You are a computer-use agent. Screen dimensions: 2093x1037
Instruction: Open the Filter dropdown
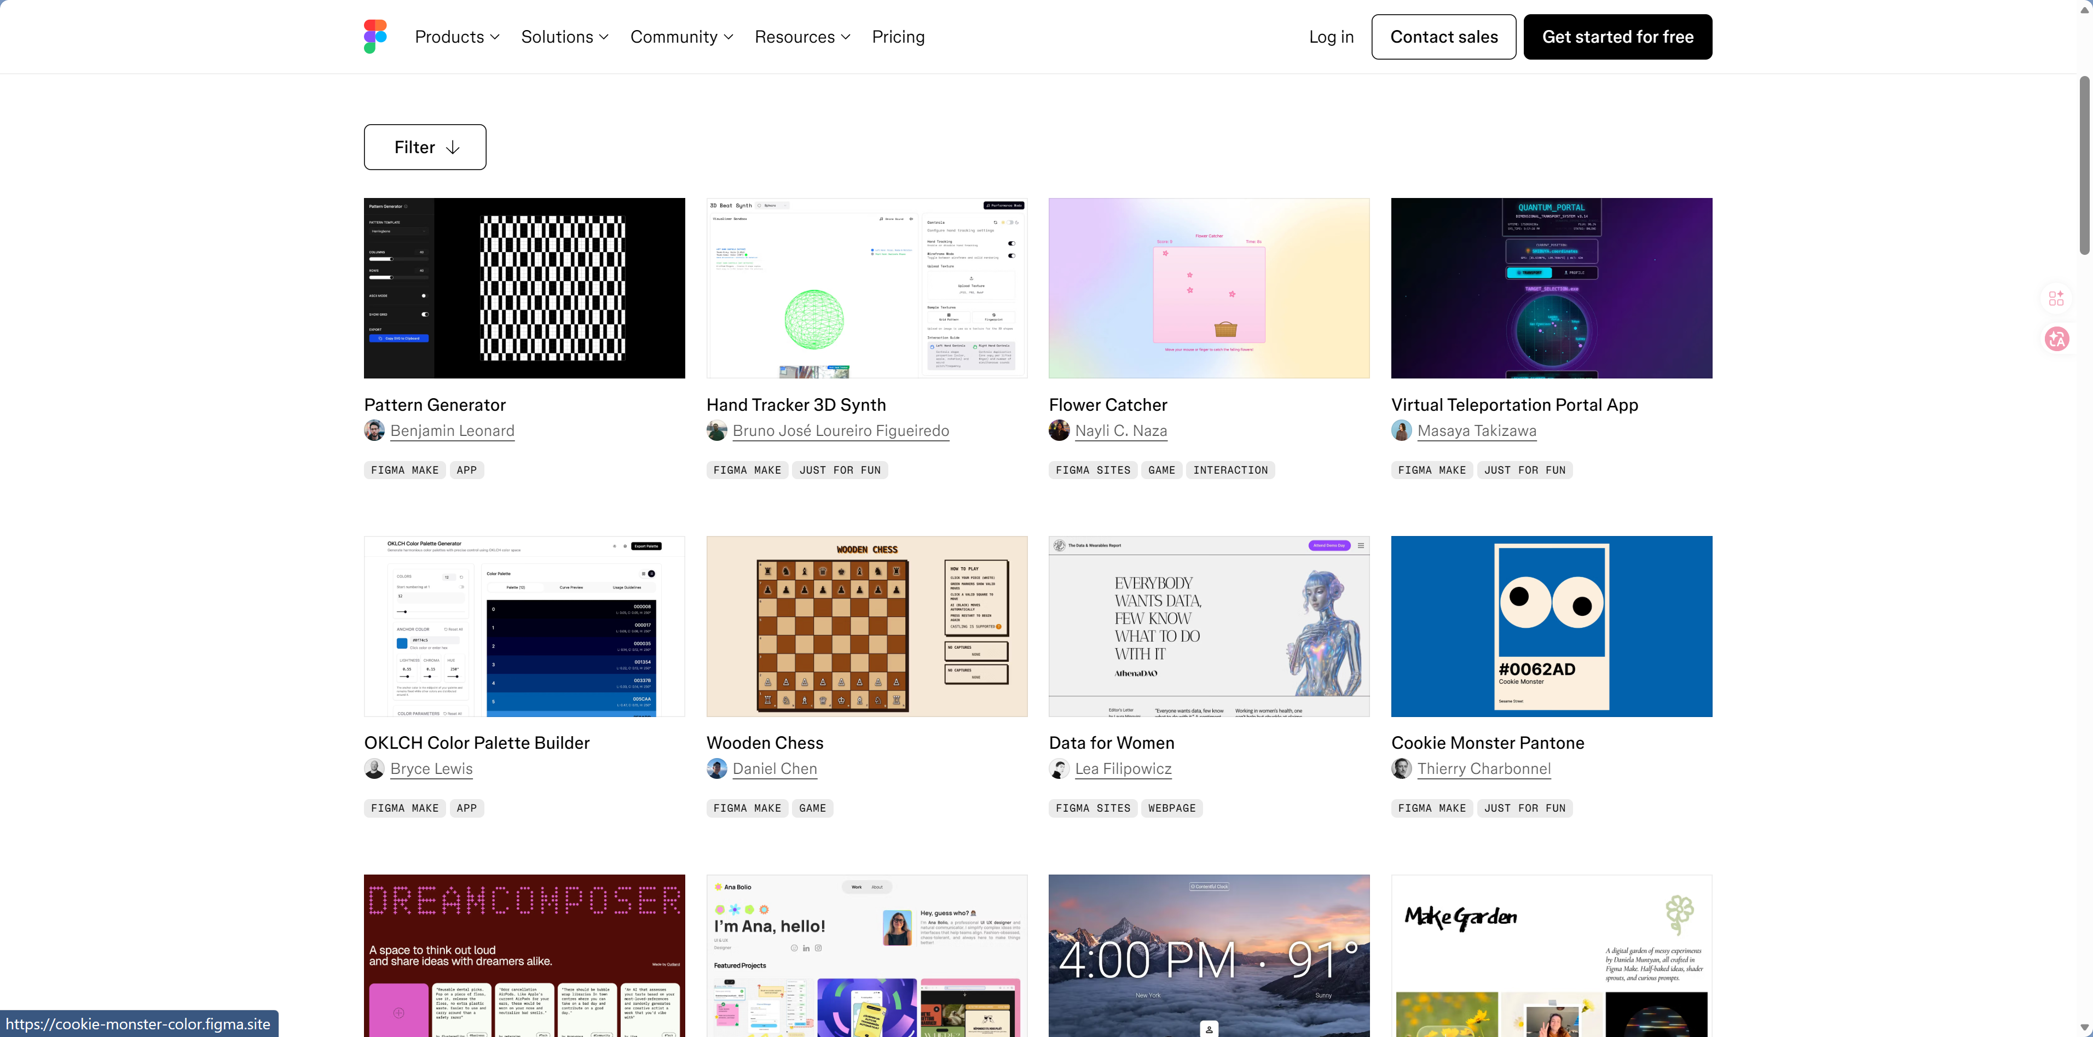pyautogui.click(x=425, y=147)
